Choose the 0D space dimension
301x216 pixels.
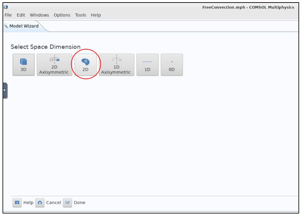tap(172, 65)
